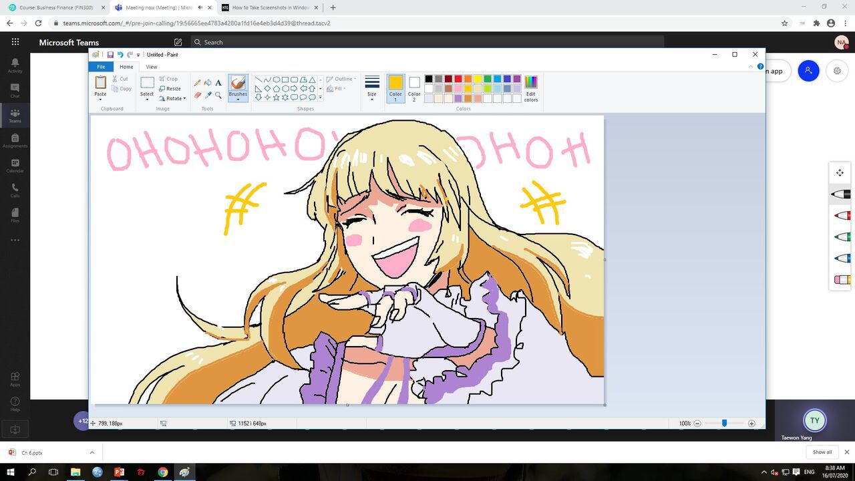Click the Teams app launcher grid icon
The height and width of the screenshot is (481, 855).
[x=15, y=41]
